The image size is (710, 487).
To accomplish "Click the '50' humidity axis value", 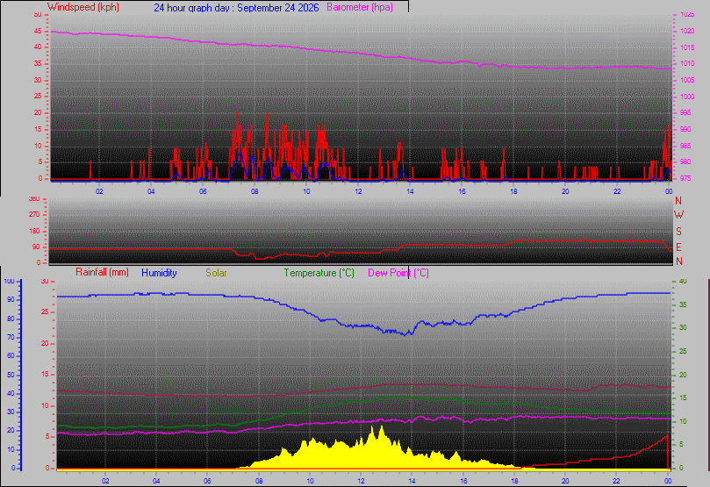I will click(11, 375).
